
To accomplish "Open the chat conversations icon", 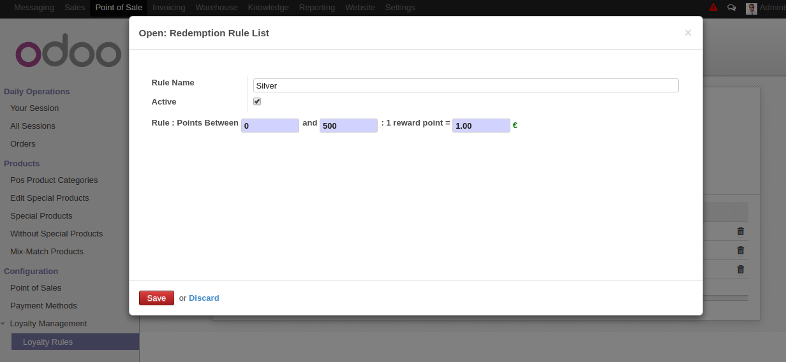I will tap(732, 8).
